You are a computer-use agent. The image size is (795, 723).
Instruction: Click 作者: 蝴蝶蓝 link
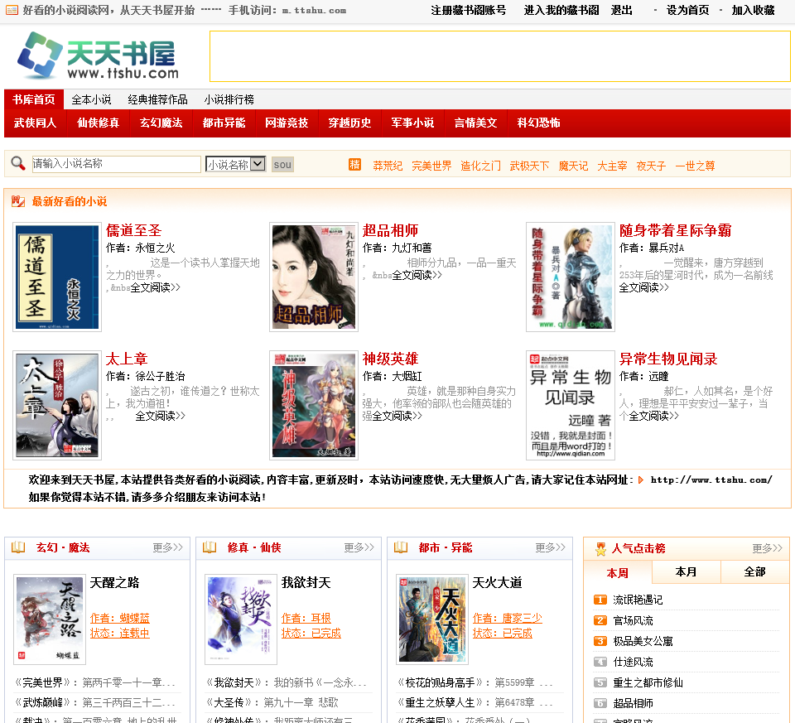(x=119, y=618)
